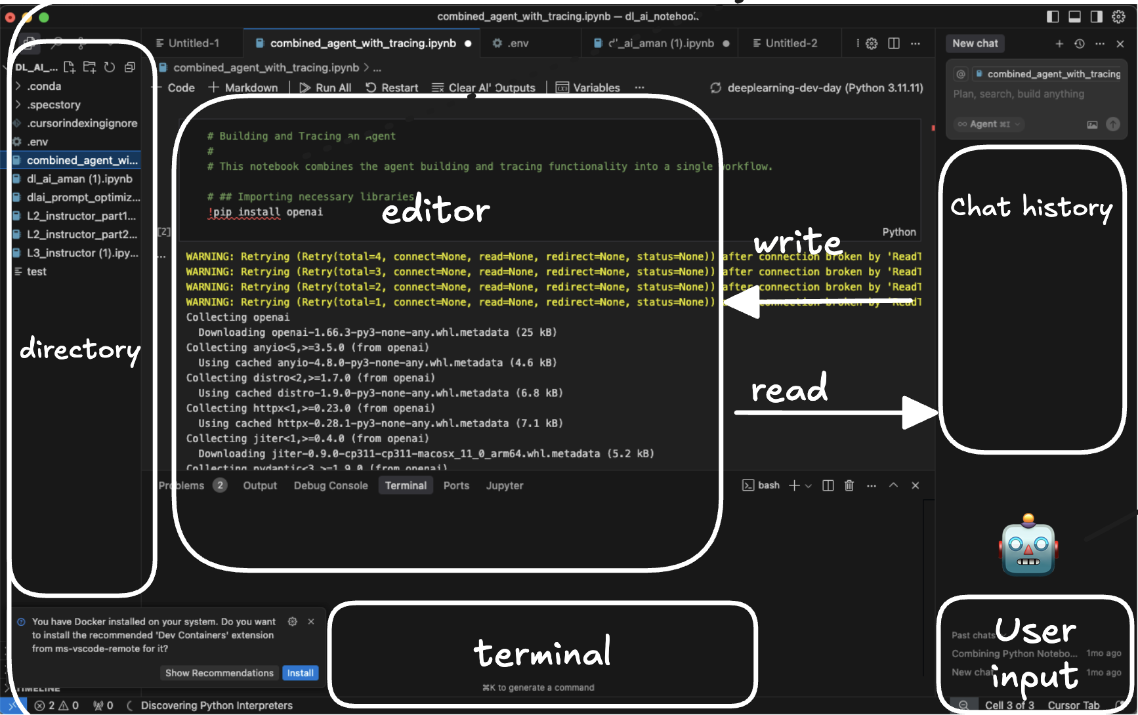Open the .env editor tab
The image size is (1138, 715).
518,43
